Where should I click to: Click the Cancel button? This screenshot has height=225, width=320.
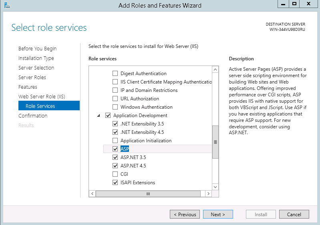point(294,215)
